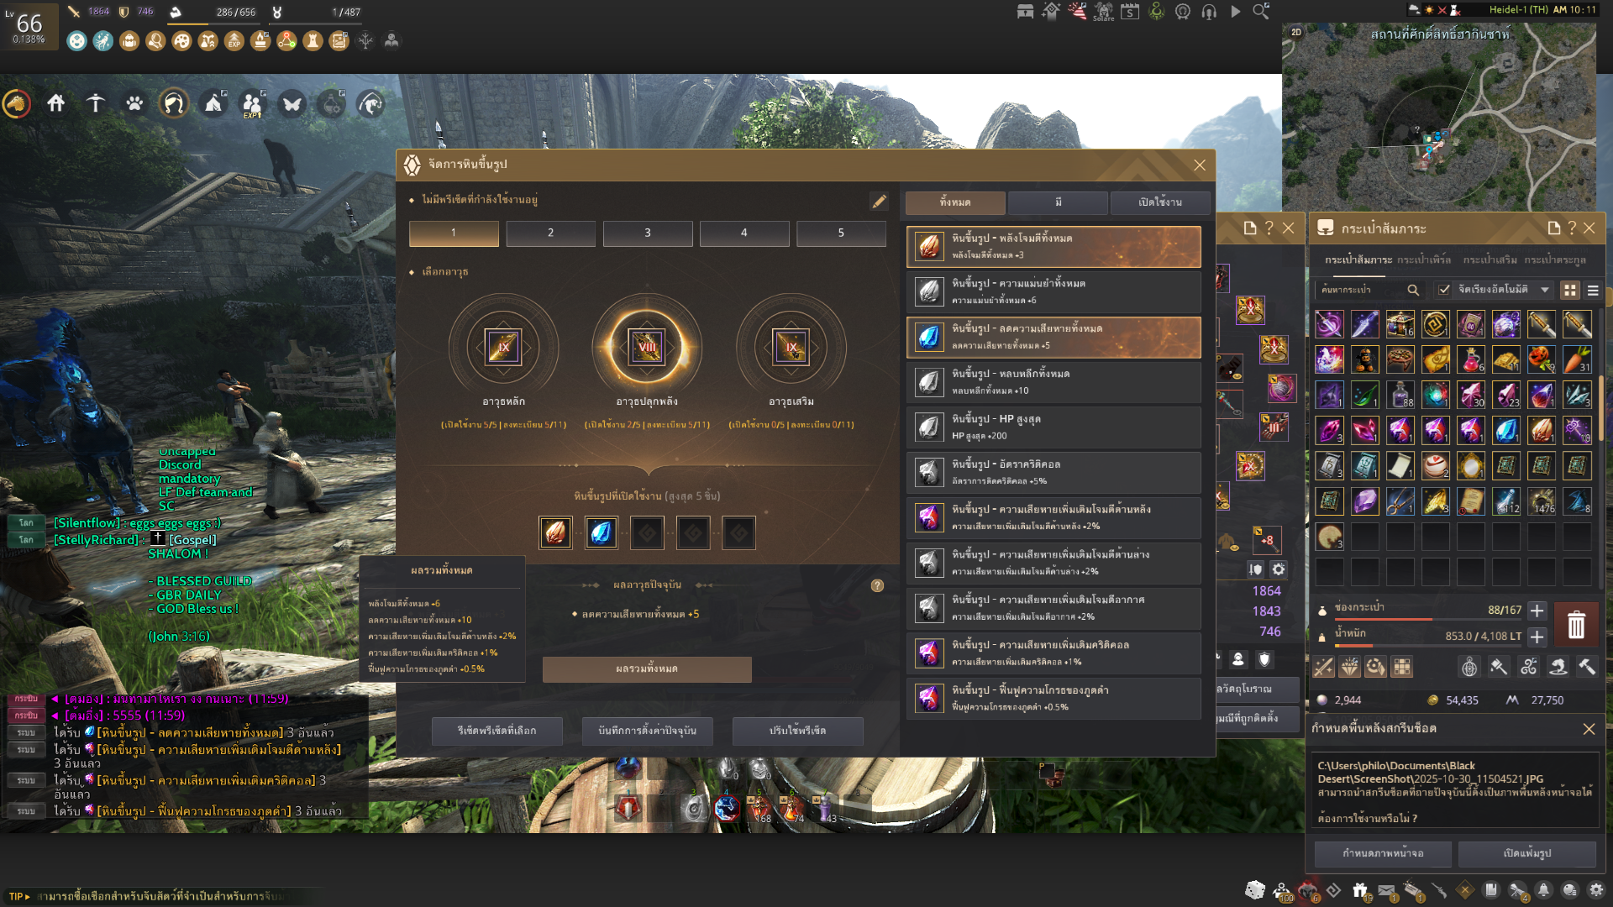Select the carrot item in inventory
This screenshot has height=907, width=1613.
1577,359
